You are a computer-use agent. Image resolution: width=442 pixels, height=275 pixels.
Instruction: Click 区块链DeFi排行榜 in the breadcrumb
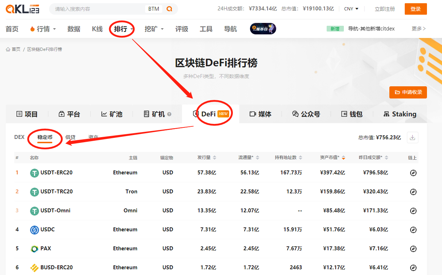pyautogui.click(x=44, y=49)
